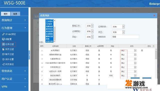Click the 影响工作 column header
Viewport: 160px width, 91px height.
(x=88, y=46)
